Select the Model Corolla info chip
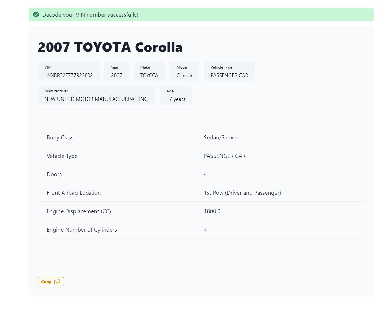The image size is (390, 310). (x=184, y=72)
